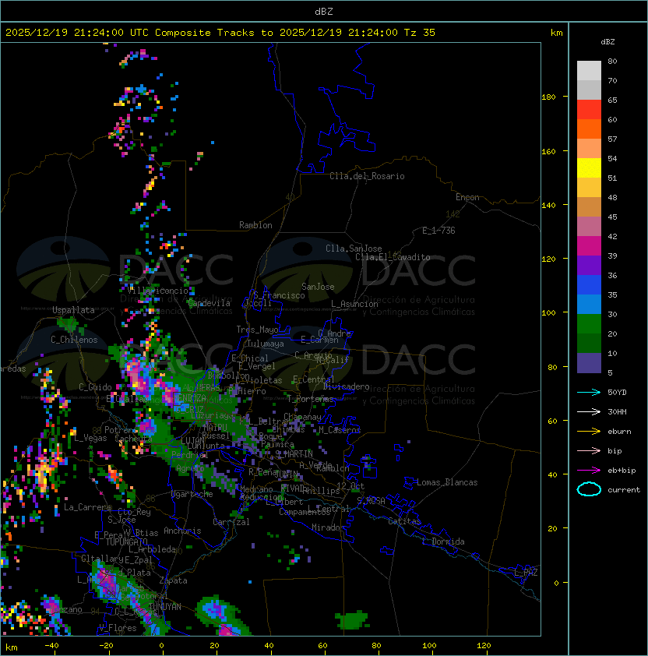The width and height of the screenshot is (648, 656).
Task: Click the 'TUNUYAN' place label
Action: click(165, 607)
